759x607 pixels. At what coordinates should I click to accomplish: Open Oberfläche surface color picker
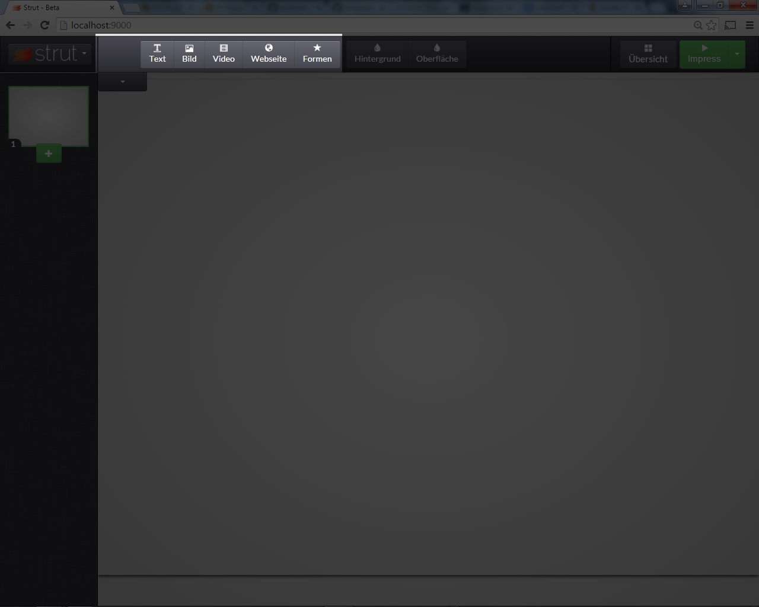(x=437, y=53)
